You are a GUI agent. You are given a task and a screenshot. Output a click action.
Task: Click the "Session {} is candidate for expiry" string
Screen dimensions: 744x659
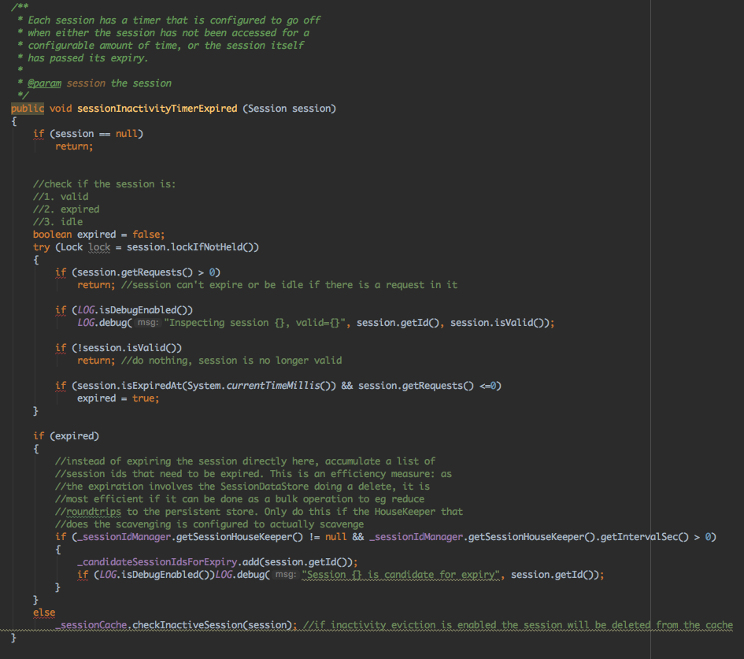coord(402,575)
